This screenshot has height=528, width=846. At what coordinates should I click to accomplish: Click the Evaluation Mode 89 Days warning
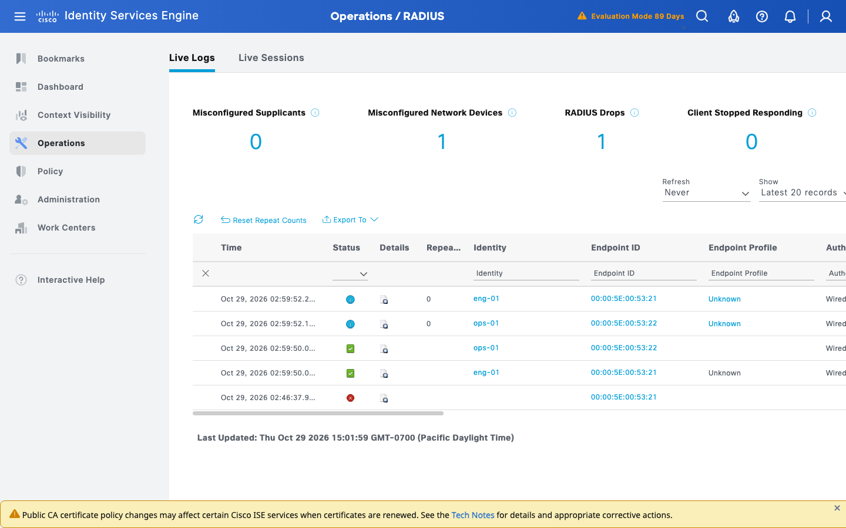tap(631, 16)
